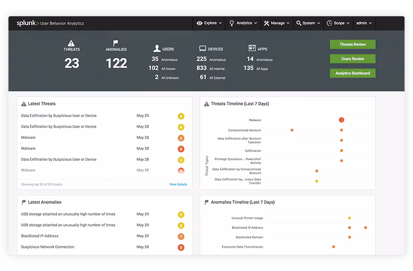Open the admin user dropdown

click(364, 23)
